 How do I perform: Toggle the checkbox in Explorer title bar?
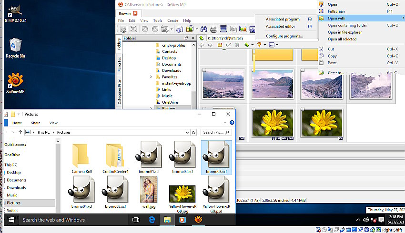[x=6, y=114]
